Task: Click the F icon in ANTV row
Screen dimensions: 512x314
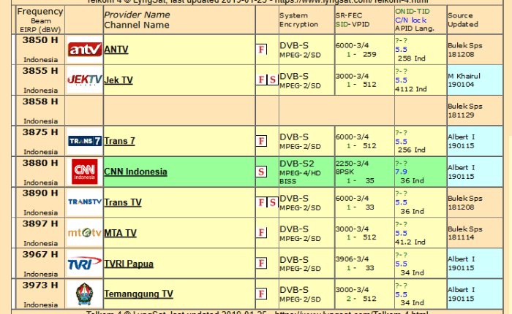Action: click(x=261, y=50)
